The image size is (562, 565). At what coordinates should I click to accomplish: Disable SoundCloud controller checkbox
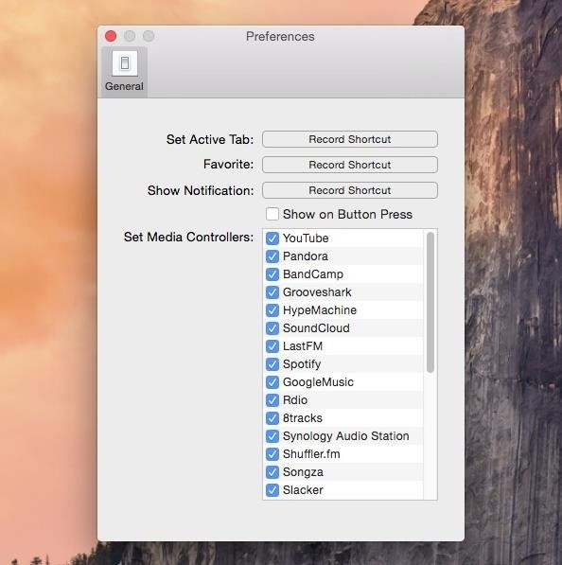pyautogui.click(x=272, y=328)
